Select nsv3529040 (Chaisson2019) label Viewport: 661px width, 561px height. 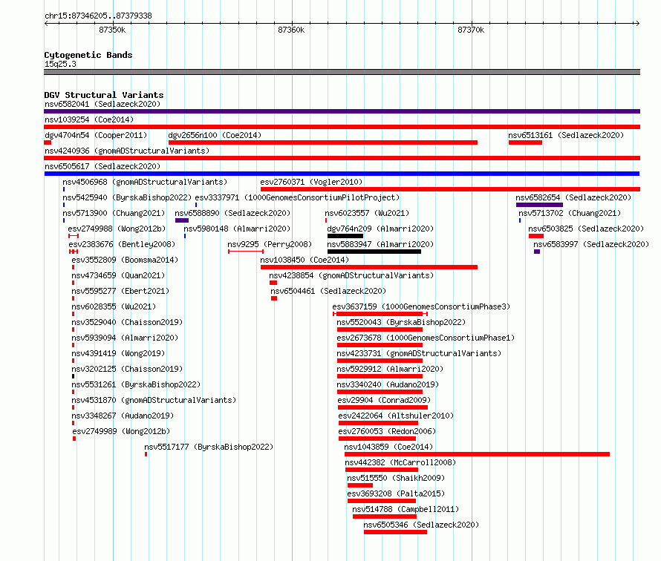(127, 322)
